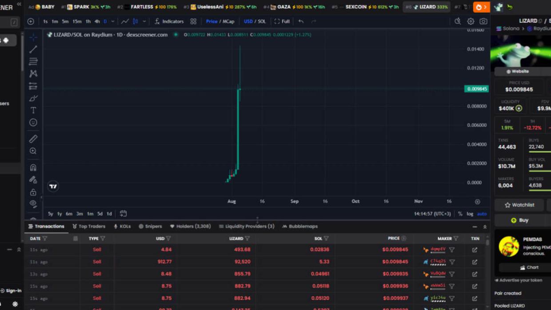Open the forecasting and measurement tools
Screen dimensions: 551x310
tap(33, 86)
